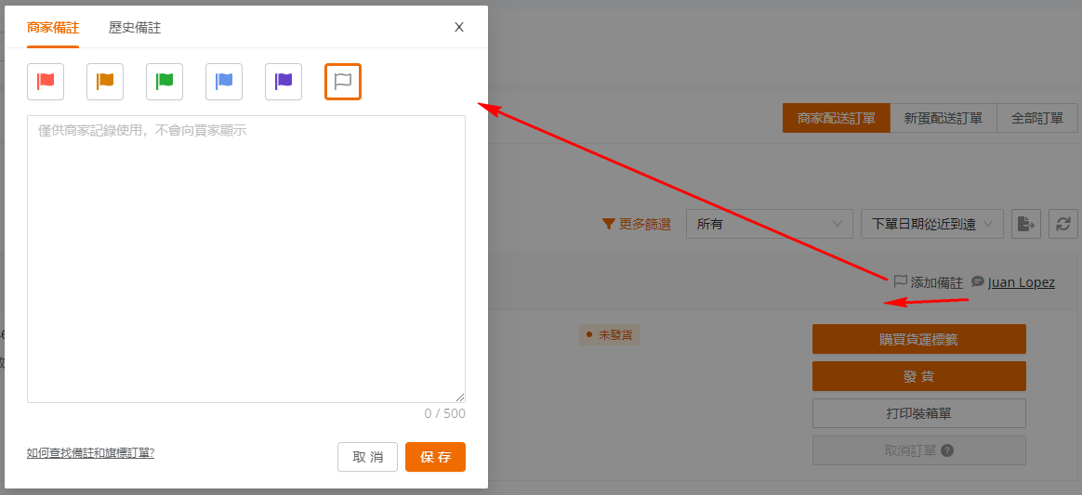Select the empty outline flag option

(x=343, y=82)
